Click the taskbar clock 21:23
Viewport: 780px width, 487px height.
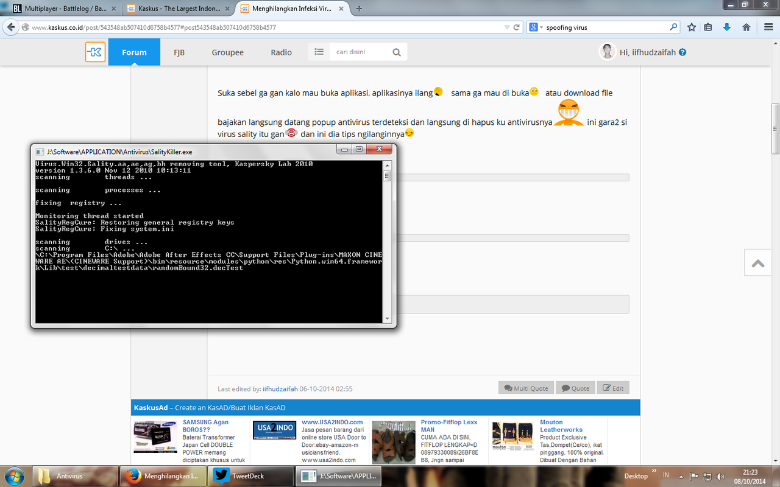751,472
